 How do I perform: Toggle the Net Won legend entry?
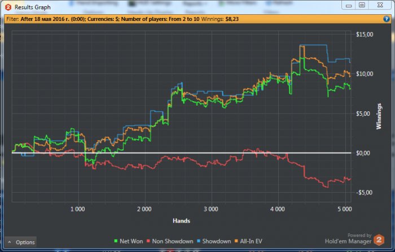129,241
